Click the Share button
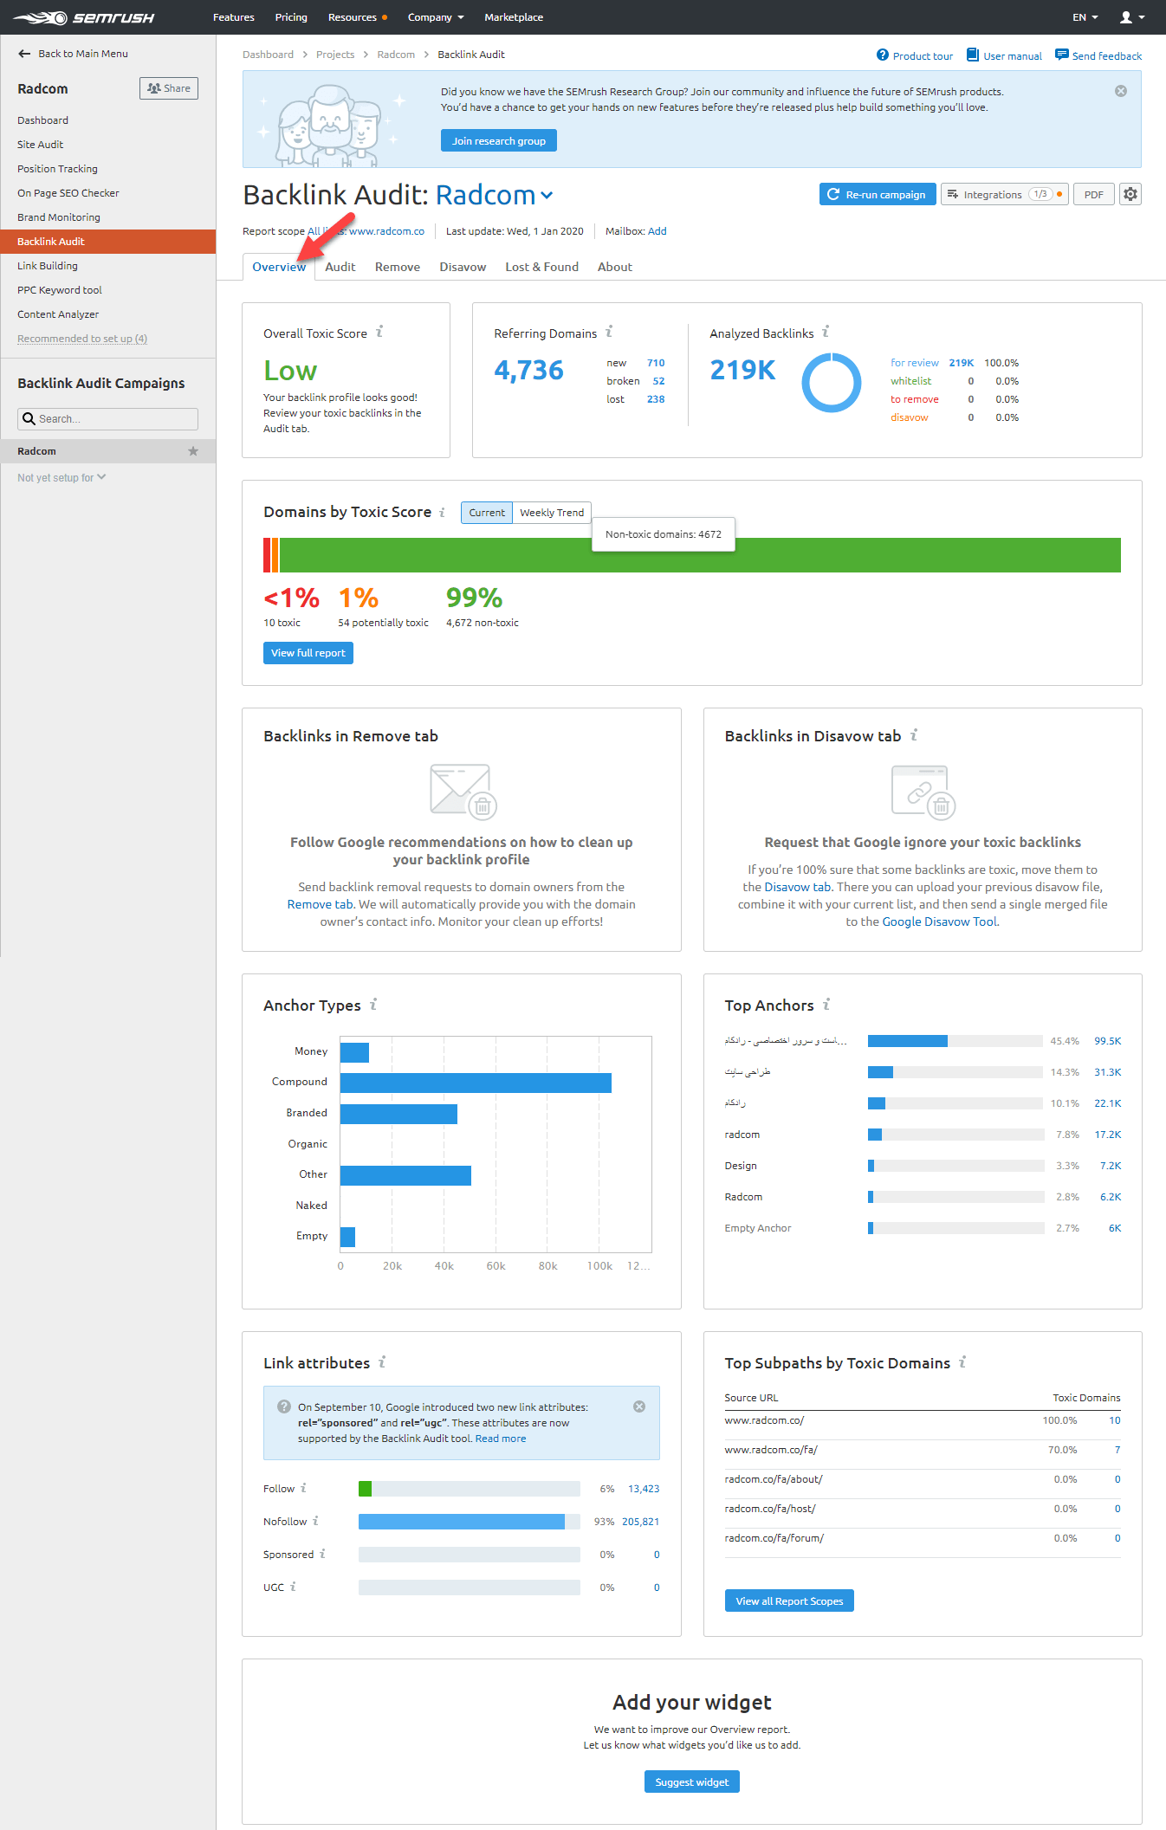This screenshot has width=1166, height=1830. pos(169,88)
